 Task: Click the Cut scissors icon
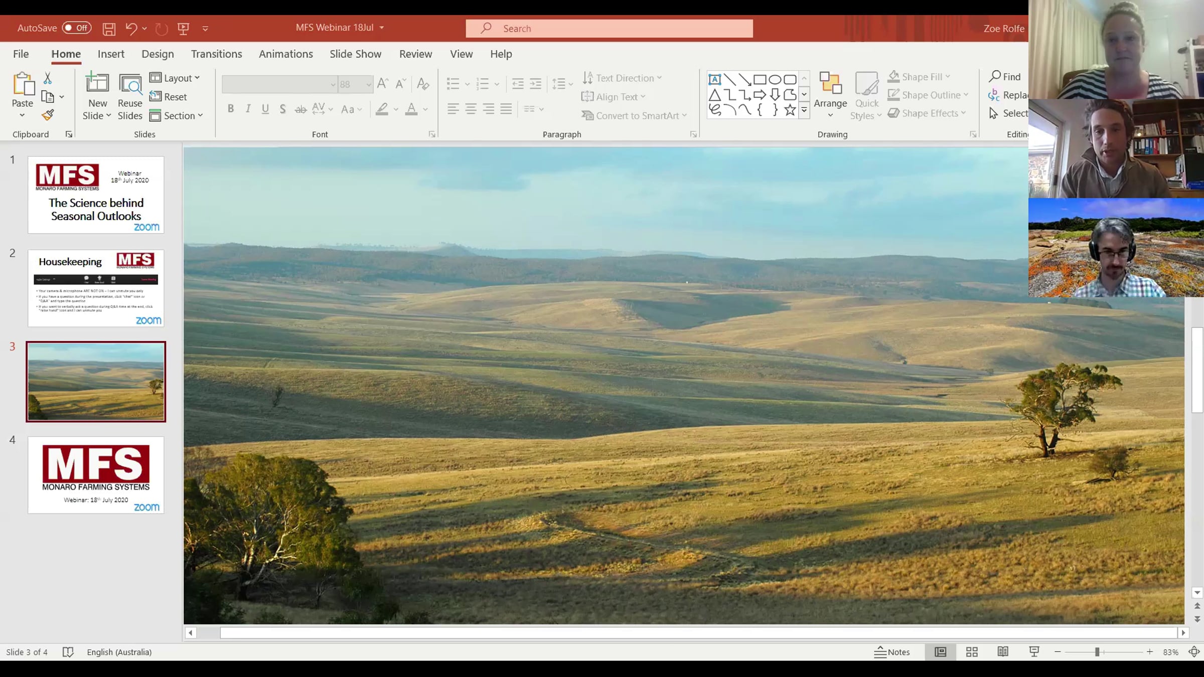click(x=48, y=78)
